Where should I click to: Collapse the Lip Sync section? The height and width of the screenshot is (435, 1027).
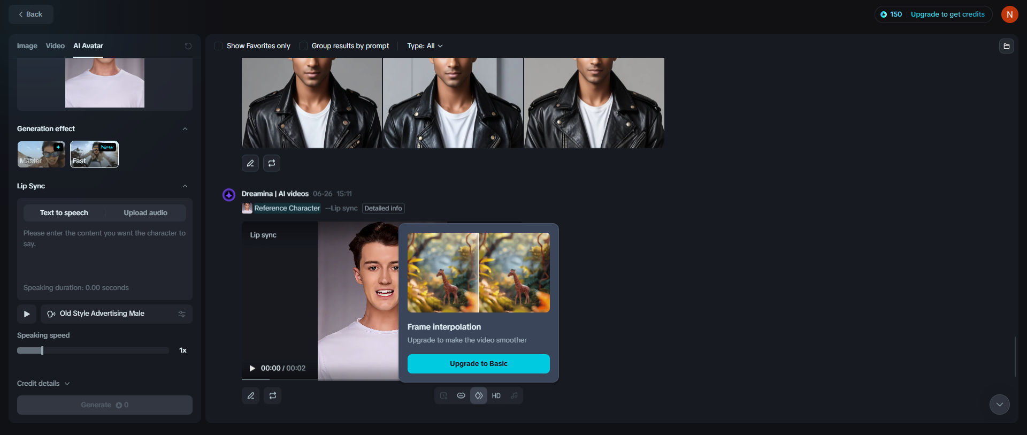click(x=185, y=186)
